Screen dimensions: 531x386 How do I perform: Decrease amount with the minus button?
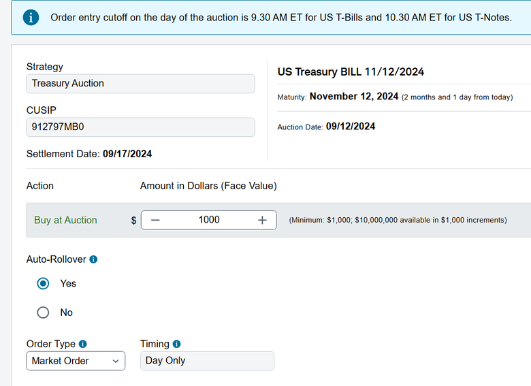tap(156, 220)
